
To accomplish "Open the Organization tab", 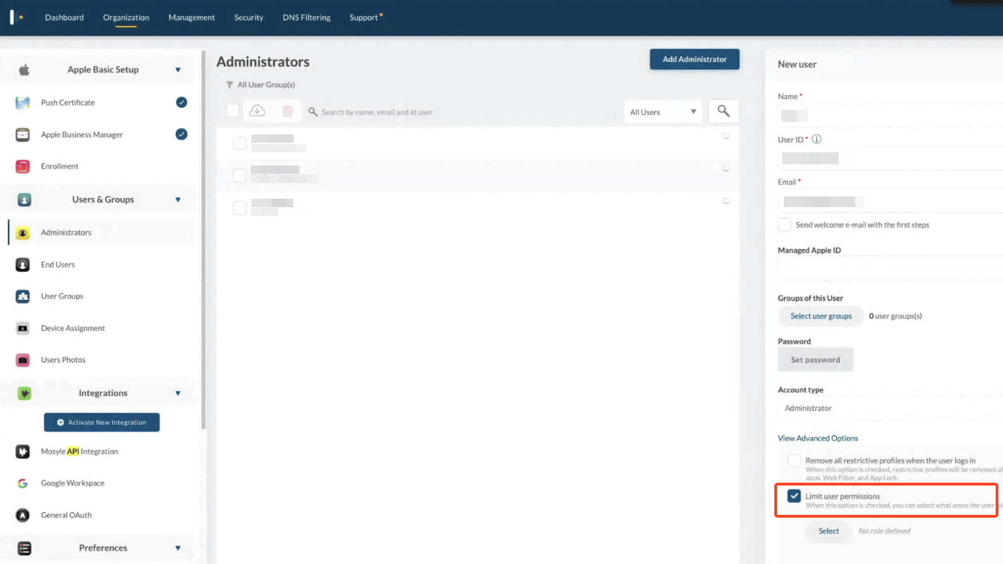I will coord(126,18).
